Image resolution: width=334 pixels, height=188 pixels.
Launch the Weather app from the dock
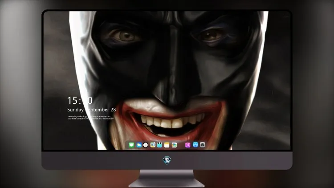139,145
